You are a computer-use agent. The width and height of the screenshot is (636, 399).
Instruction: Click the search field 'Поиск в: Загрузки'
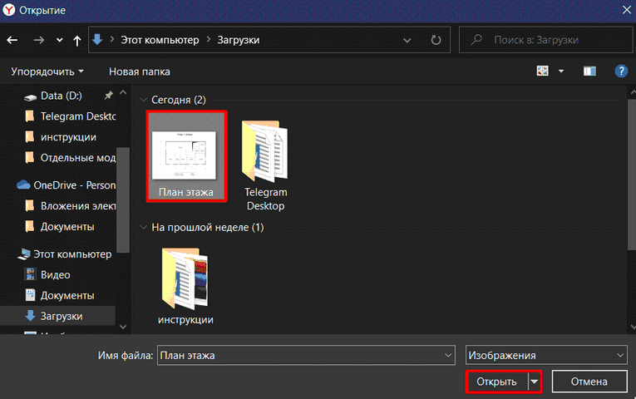coord(546,40)
